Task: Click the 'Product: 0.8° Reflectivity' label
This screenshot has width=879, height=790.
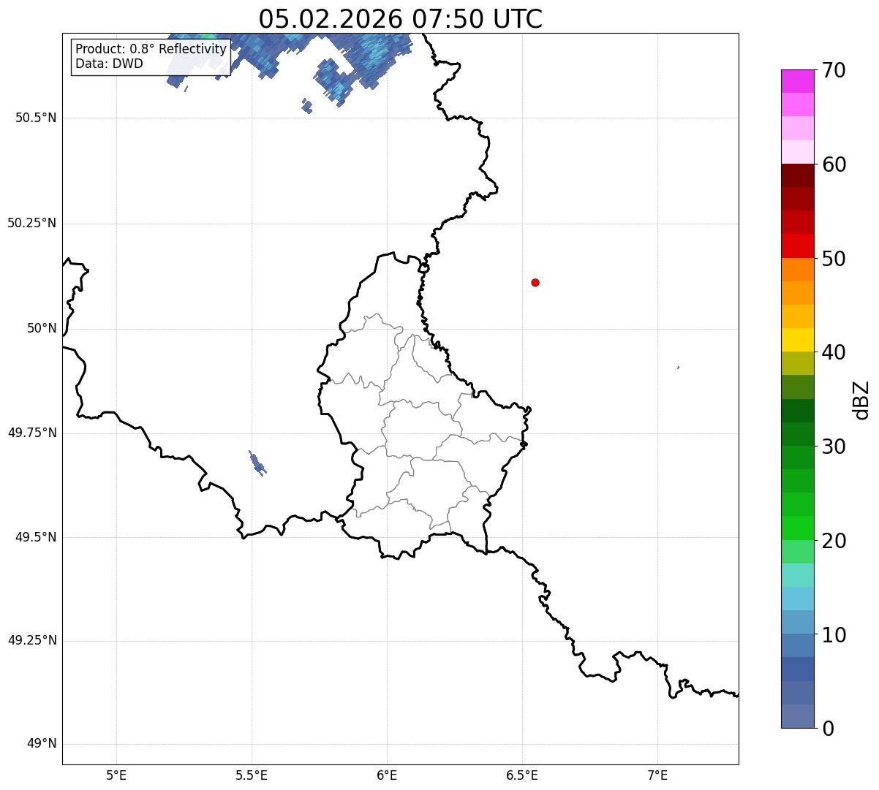Action: [x=151, y=49]
